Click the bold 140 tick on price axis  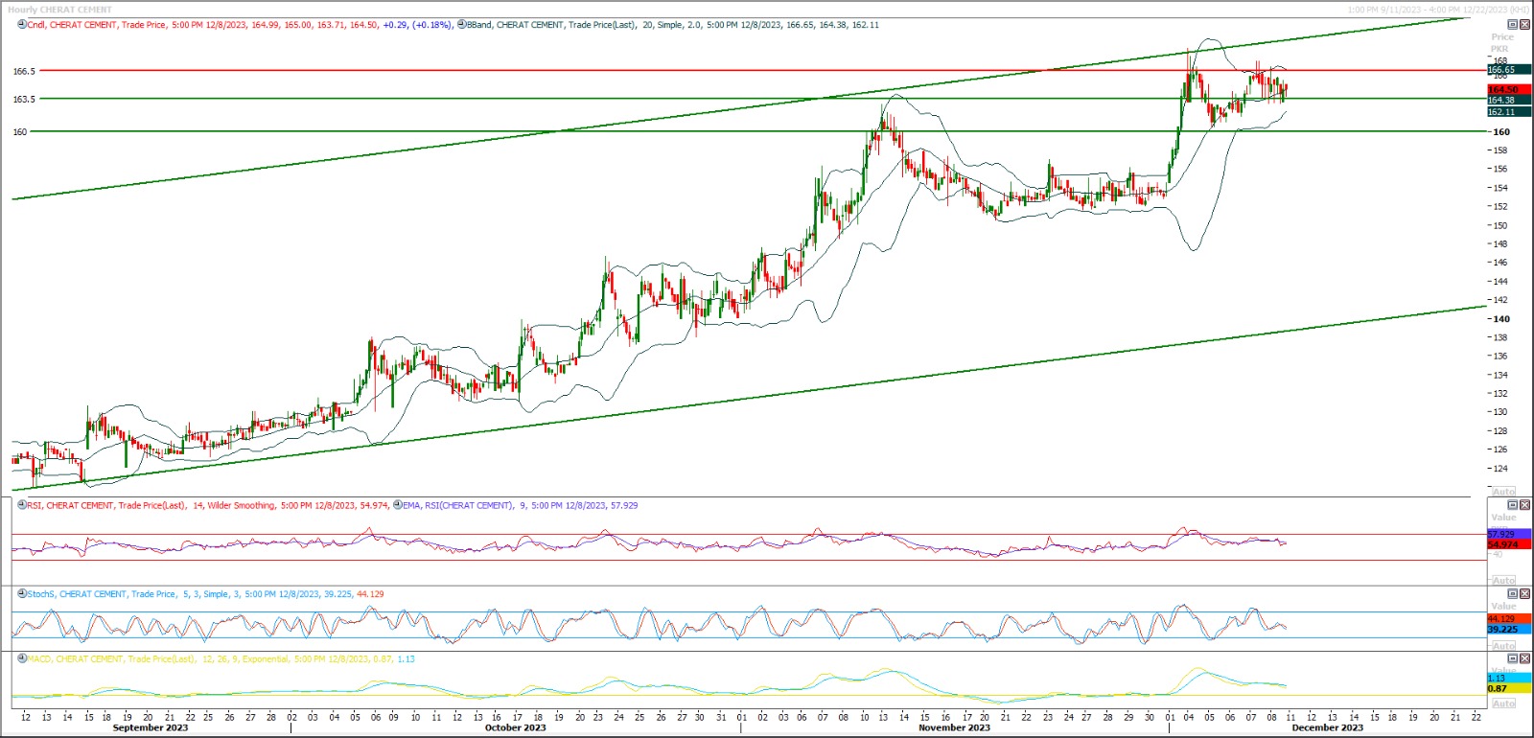coord(1501,319)
